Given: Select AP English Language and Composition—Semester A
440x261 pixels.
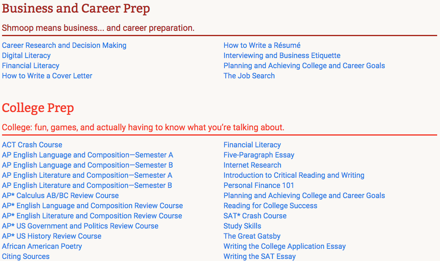Looking at the screenshot, I should point(87,155).
